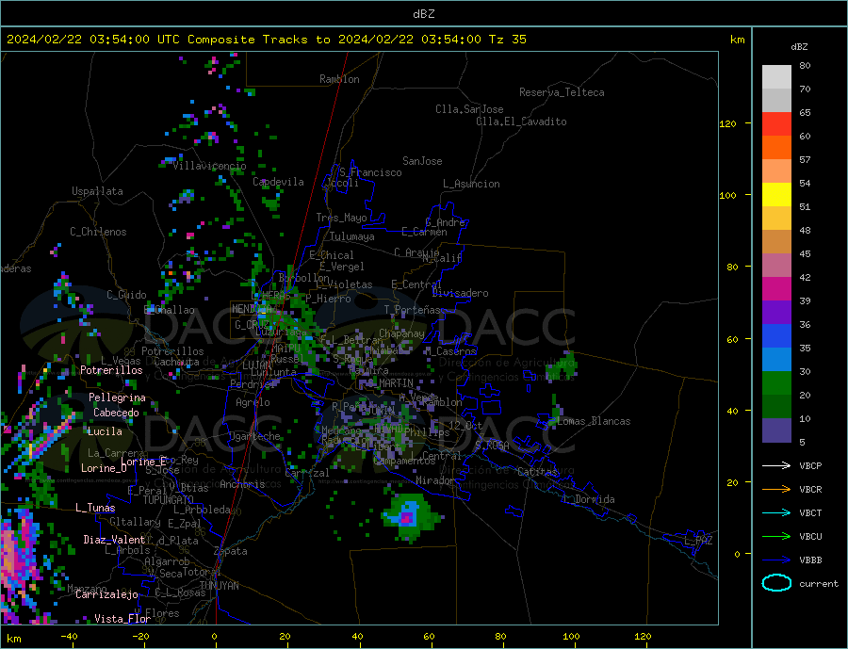Viewport: 848px width, 649px height.
Task: Click the 'Clla.El_Cavadito' map label
Action: pyautogui.click(x=521, y=122)
